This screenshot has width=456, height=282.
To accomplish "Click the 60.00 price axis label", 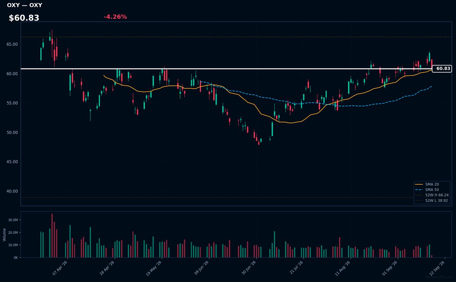I will coord(12,74).
